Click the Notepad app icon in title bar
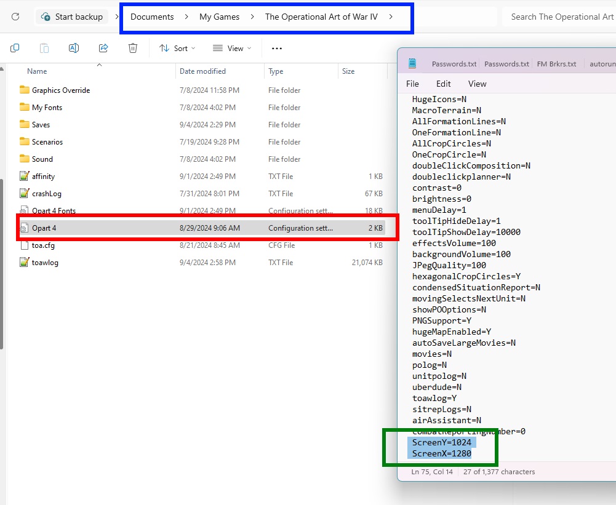Screen dimensions: 616x505 [x=412, y=63]
